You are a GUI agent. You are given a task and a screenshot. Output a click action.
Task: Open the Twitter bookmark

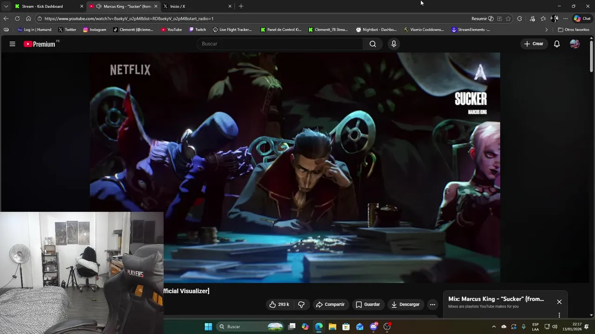tap(67, 30)
